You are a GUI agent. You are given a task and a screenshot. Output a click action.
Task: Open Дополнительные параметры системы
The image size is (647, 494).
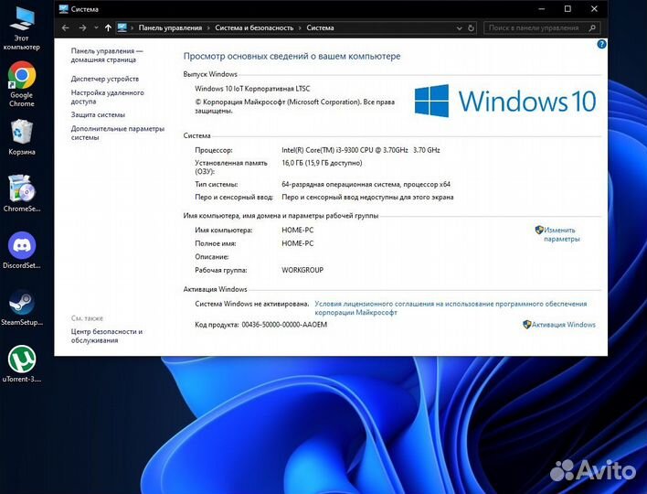(x=118, y=133)
